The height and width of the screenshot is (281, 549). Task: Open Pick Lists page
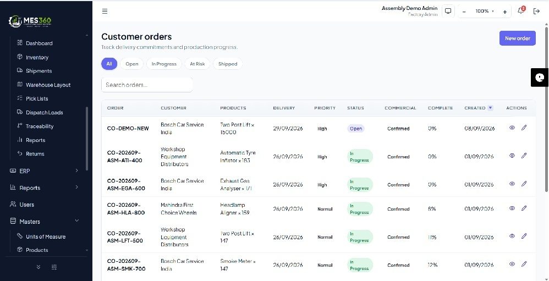click(x=37, y=98)
